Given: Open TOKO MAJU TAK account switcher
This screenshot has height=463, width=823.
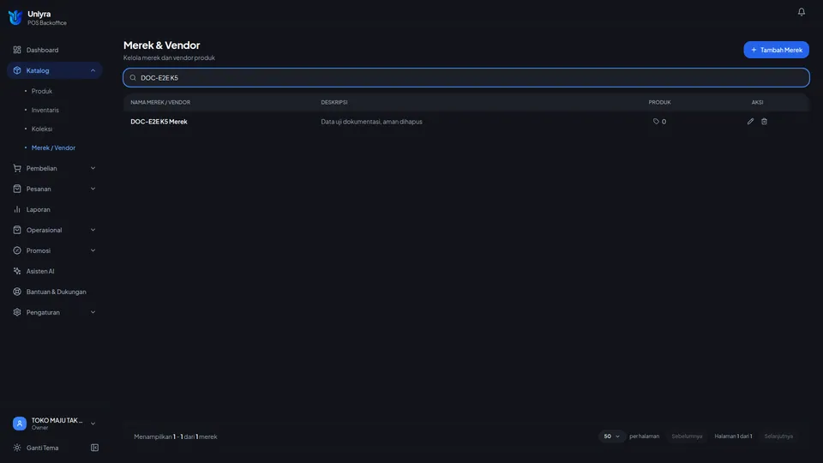Looking at the screenshot, I should pos(55,424).
